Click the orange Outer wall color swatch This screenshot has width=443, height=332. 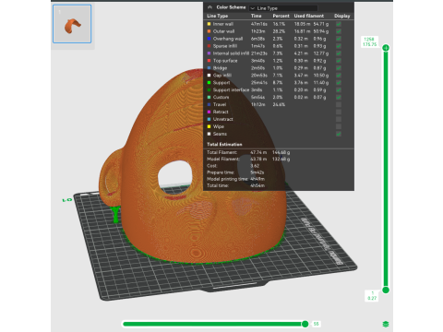pyautogui.click(x=209, y=31)
